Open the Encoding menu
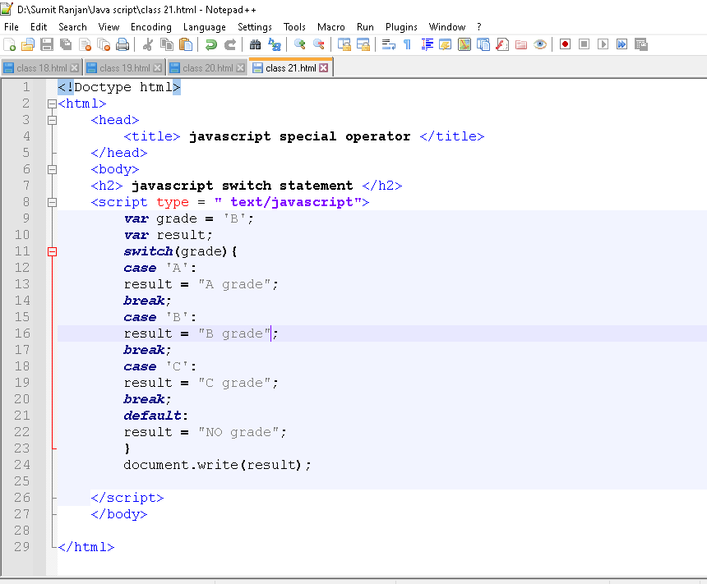 pos(150,27)
